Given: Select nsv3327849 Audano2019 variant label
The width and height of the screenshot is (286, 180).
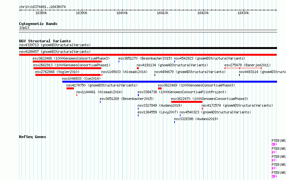Looking at the screenshot, I should (x=160, y=105).
